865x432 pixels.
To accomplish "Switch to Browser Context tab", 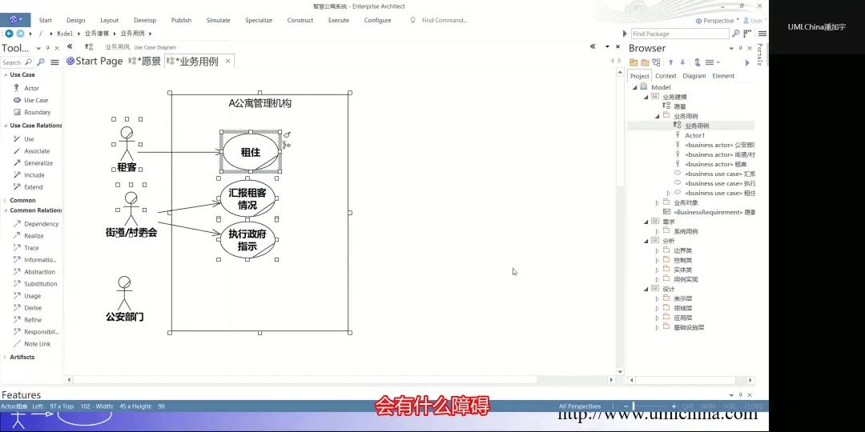I will tap(666, 76).
